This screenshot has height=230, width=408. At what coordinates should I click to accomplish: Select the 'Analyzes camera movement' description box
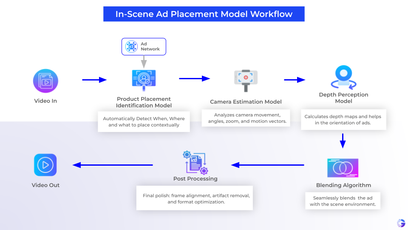(x=245, y=118)
